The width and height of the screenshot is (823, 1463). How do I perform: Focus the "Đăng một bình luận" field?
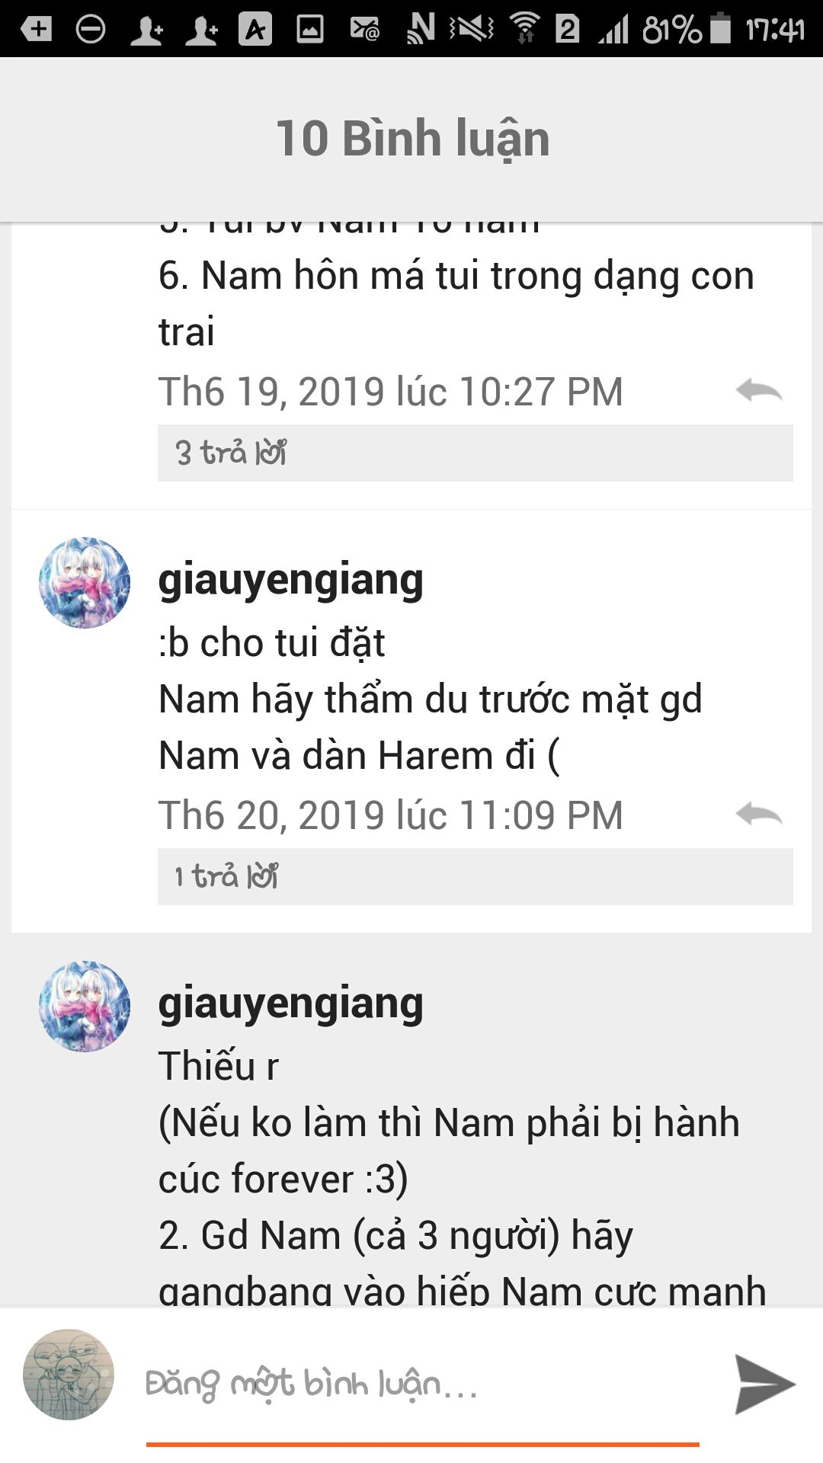coord(423,1384)
